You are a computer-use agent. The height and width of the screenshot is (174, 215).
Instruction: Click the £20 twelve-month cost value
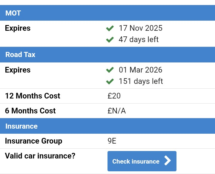tap(114, 96)
